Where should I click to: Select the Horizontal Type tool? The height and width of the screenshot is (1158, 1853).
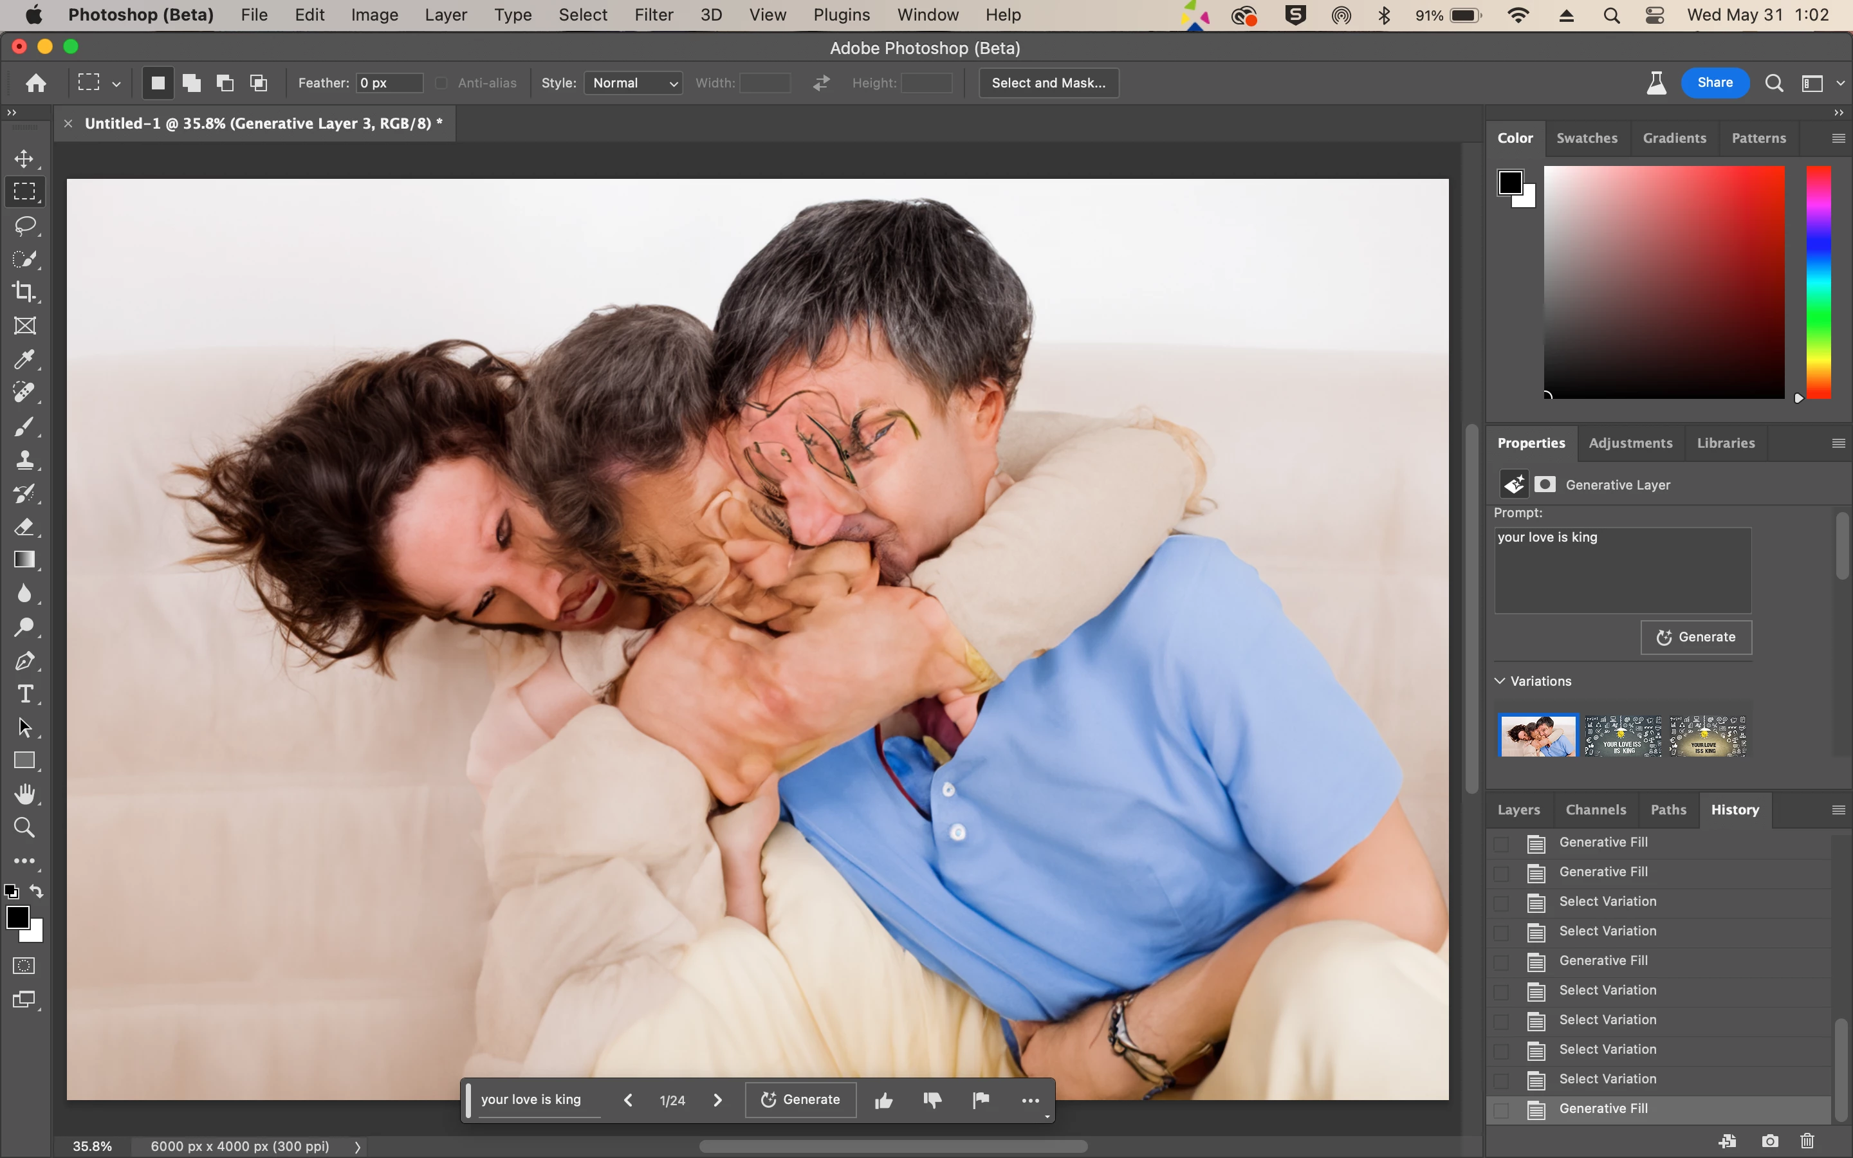pos(24,694)
